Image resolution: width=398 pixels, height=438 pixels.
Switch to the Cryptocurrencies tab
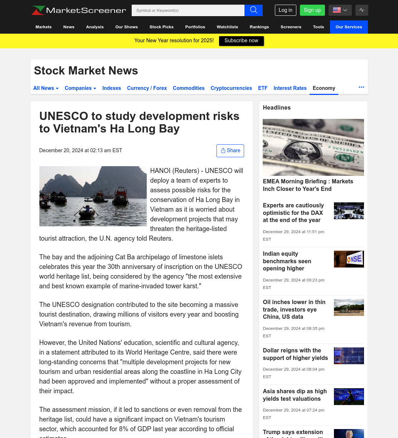[231, 88]
